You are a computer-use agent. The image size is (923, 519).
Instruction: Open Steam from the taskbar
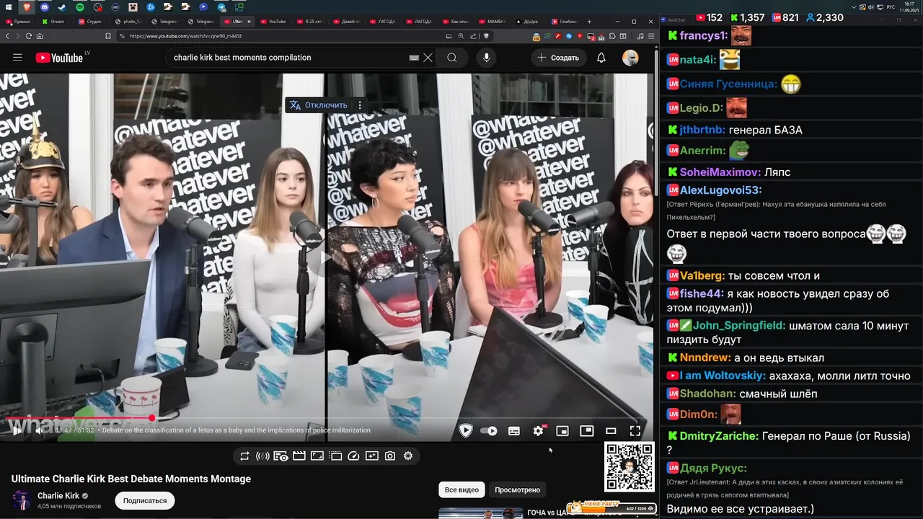pyautogui.click(x=61, y=7)
